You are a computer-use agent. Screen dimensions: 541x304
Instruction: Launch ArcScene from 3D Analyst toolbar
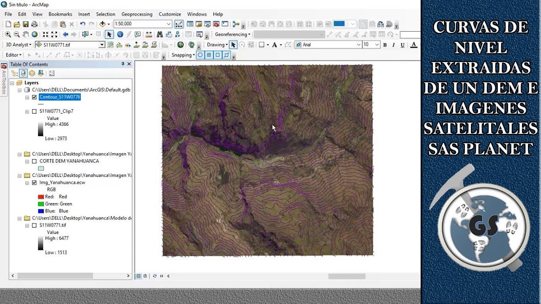pyautogui.click(x=180, y=44)
